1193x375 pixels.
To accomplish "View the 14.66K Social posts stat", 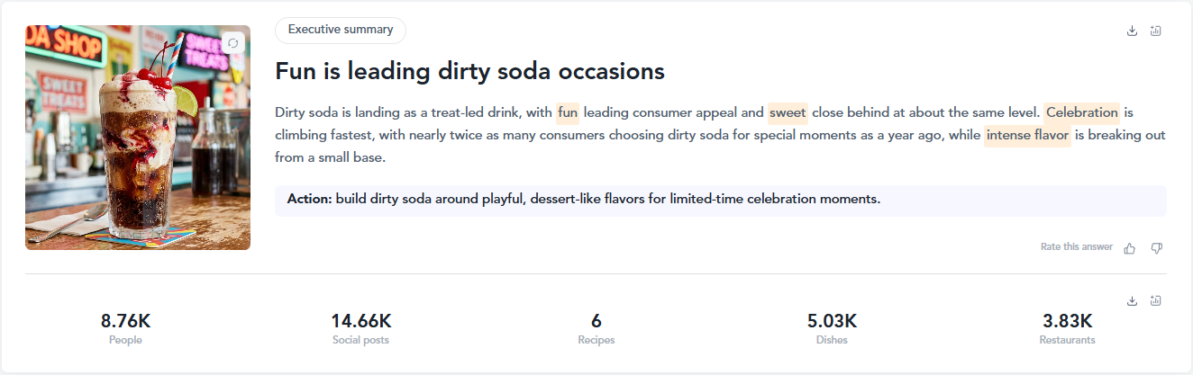I will point(360,328).
